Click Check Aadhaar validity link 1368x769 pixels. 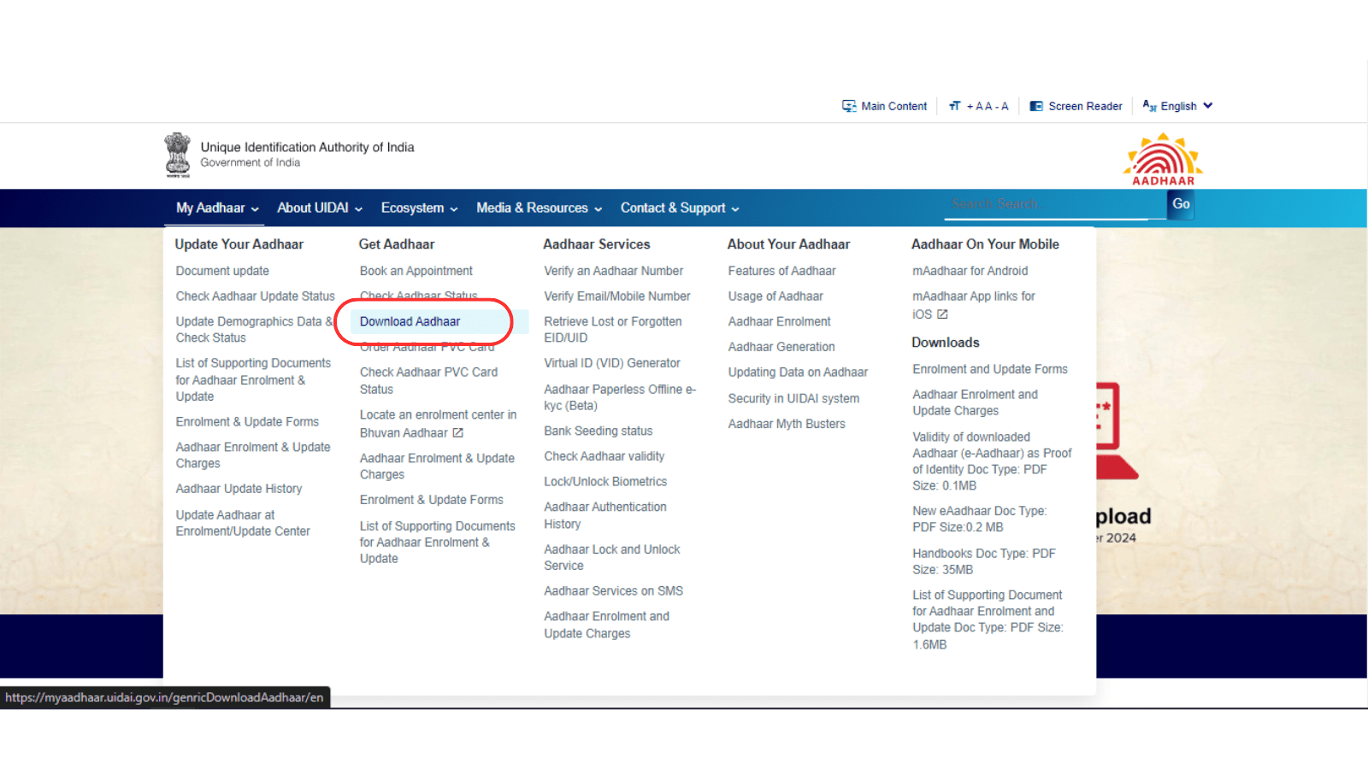pos(604,456)
